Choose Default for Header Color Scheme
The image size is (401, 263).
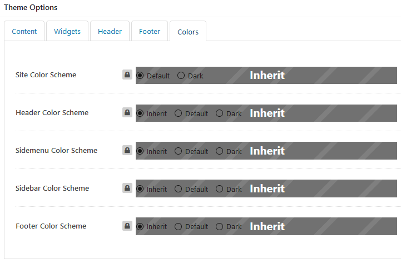pos(178,113)
